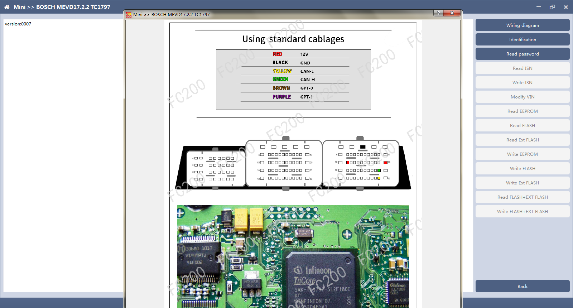Restore down the main application window

coord(552,7)
